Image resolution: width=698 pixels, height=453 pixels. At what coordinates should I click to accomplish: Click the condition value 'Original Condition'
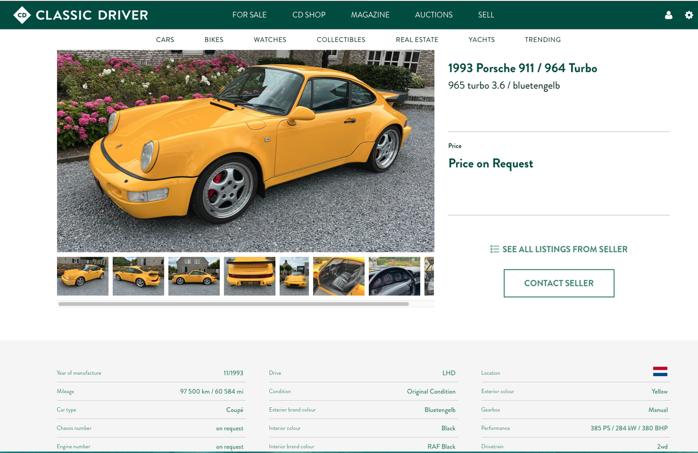431,391
